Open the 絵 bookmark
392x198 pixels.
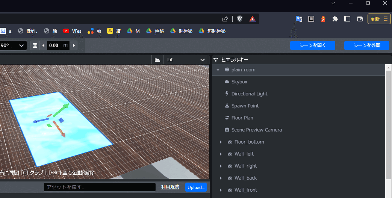click(50, 31)
